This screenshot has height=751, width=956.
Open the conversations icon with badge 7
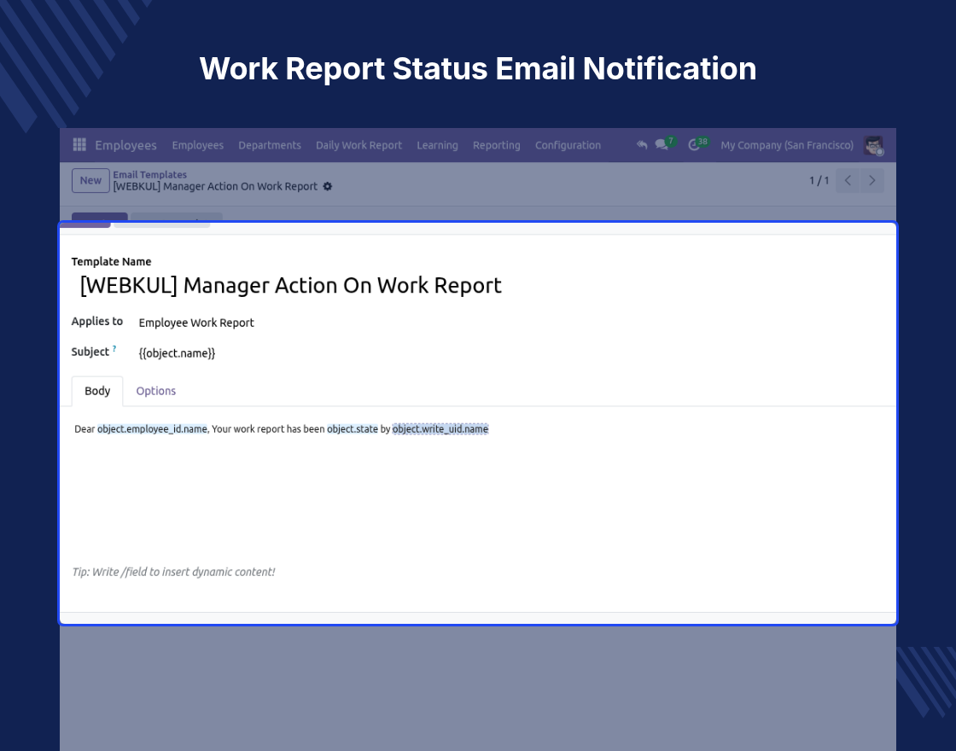tap(665, 144)
